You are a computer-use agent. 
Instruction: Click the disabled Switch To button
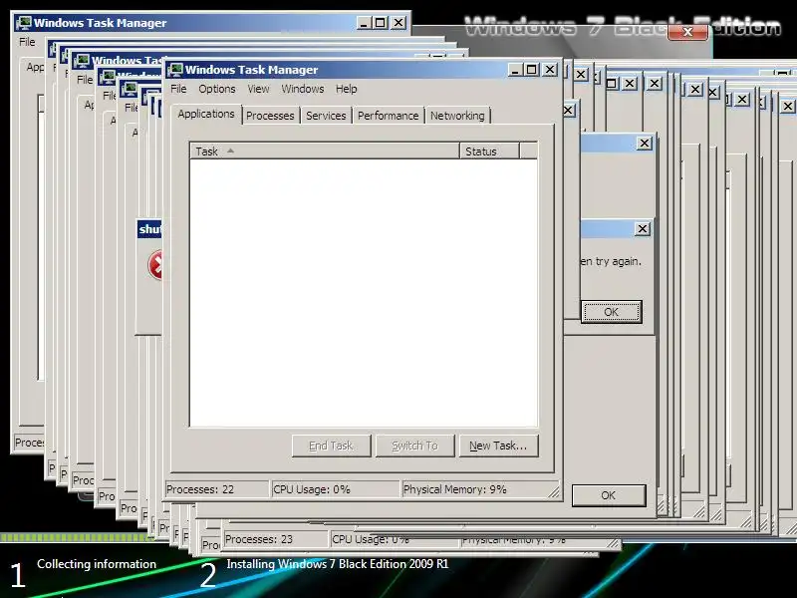point(414,446)
